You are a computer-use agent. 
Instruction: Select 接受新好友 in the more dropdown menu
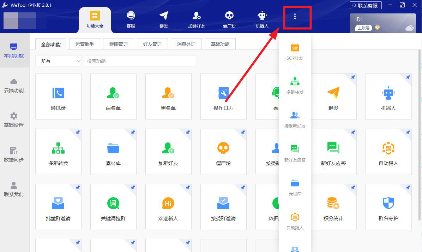tap(295, 120)
